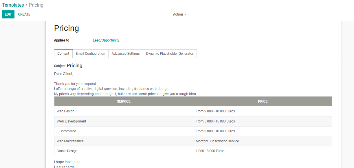This screenshot has height=168, width=354.
Task: Click the CREATE button
Action: [24, 14]
